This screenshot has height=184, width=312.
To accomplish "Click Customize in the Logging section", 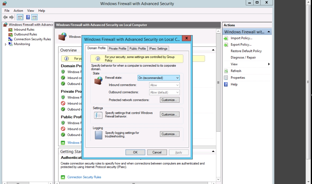I will point(170,134).
